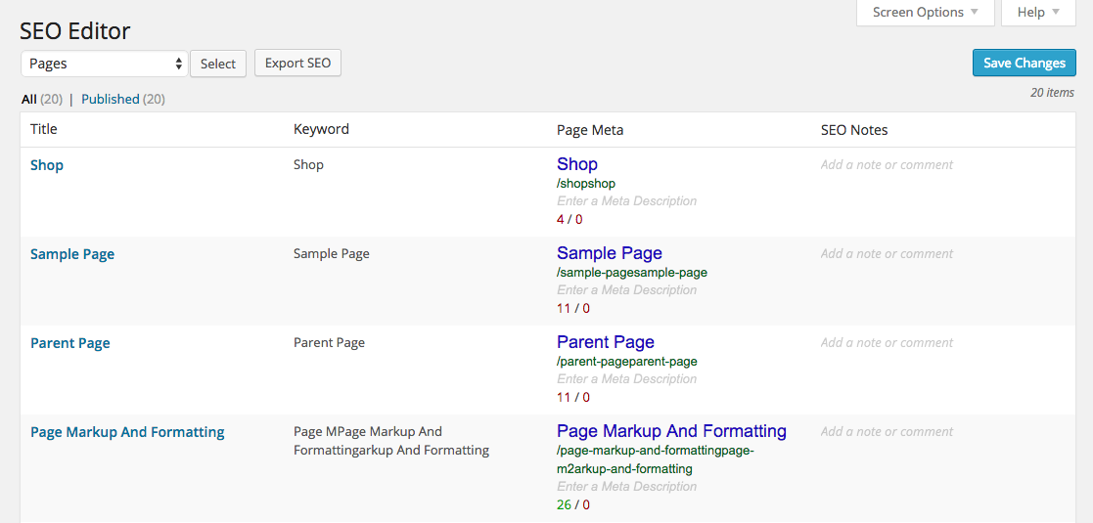Edit blue Page Markup And Formatting meta title

coord(672,431)
